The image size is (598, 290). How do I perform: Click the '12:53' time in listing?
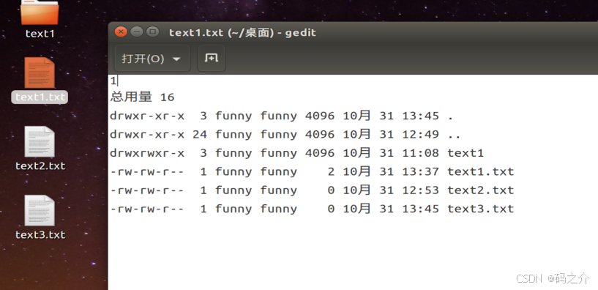421,190
